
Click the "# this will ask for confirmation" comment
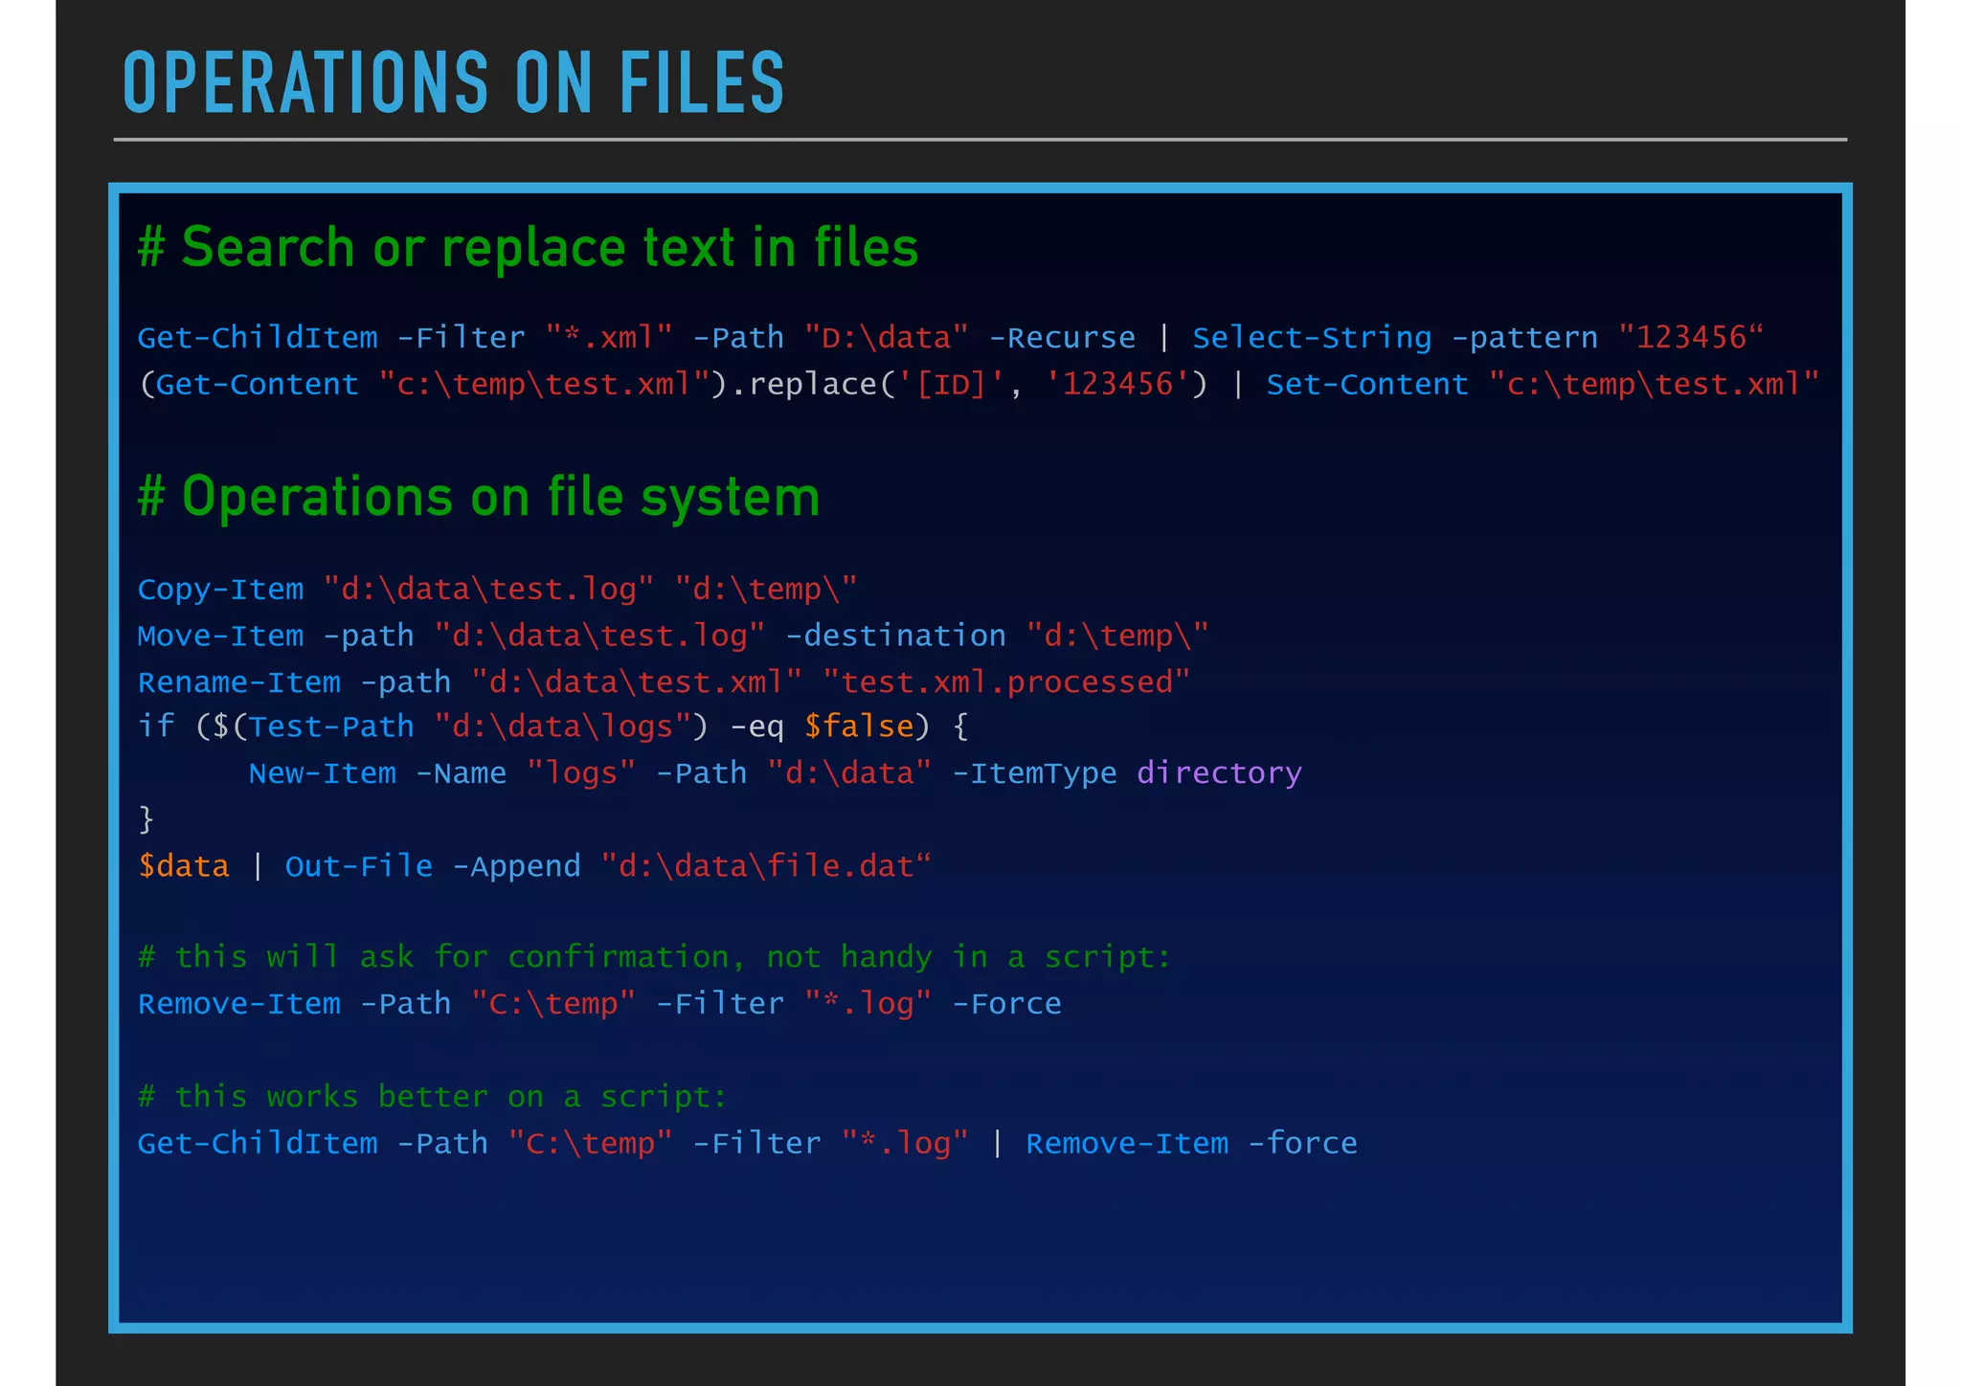654,957
